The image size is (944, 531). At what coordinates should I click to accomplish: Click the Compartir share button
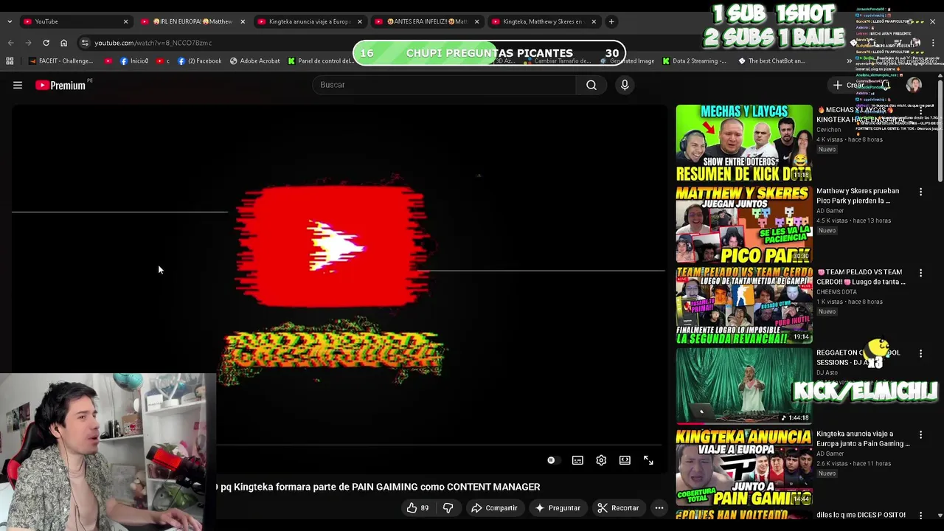(x=494, y=507)
